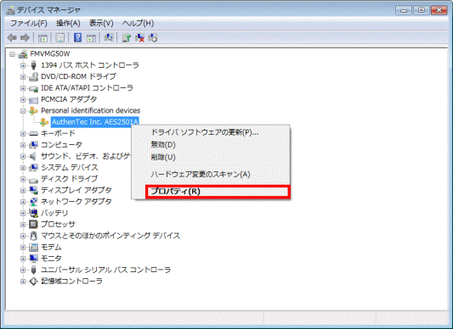Click the バッテリ battery icon
Viewport: 453px width, 329px height.
pyautogui.click(x=33, y=213)
